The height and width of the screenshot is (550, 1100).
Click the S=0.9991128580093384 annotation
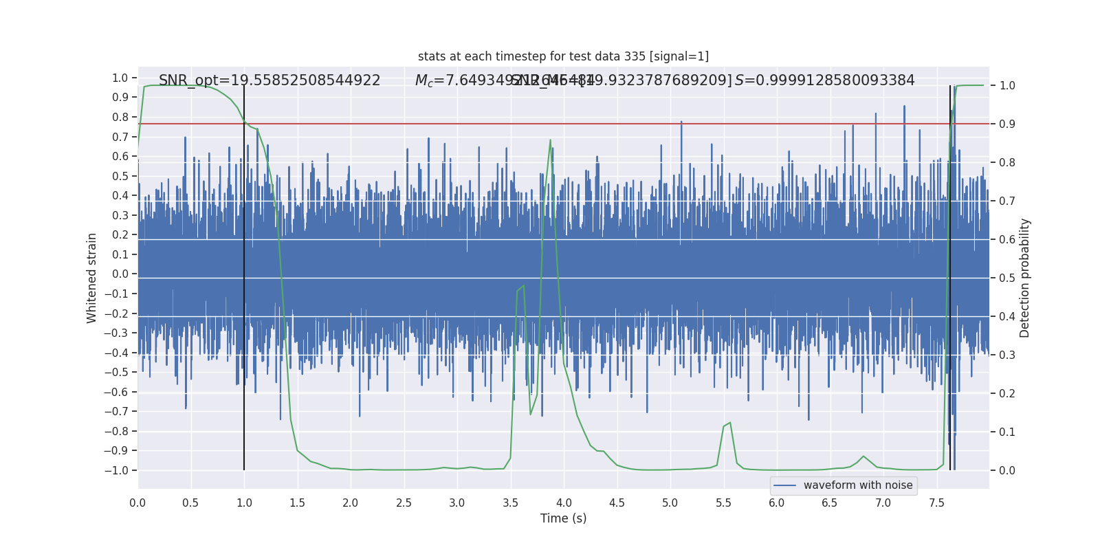(x=825, y=80)
